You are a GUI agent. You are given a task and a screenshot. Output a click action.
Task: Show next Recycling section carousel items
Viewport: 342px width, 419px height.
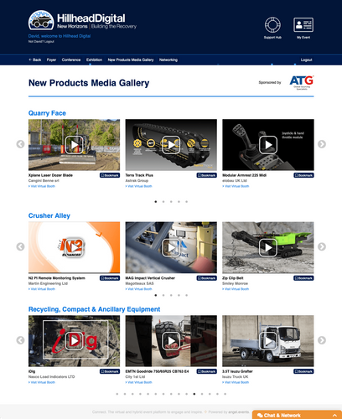coord(322,340)
